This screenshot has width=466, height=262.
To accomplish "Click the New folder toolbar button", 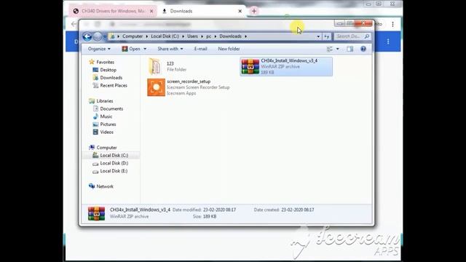I will (x=229, y=49).
